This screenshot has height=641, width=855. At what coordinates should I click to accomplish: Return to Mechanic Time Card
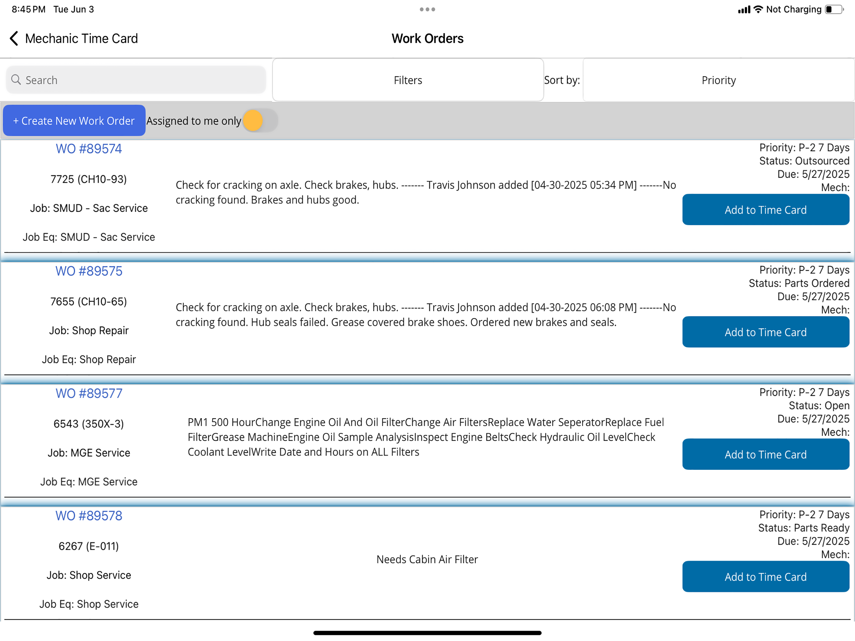pyautogui.click(x=81, y=38)
